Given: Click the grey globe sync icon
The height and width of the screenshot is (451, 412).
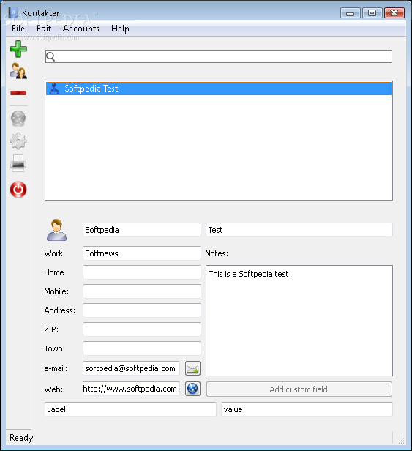Looking at the screenshot, I should click(x=18, y=119).
